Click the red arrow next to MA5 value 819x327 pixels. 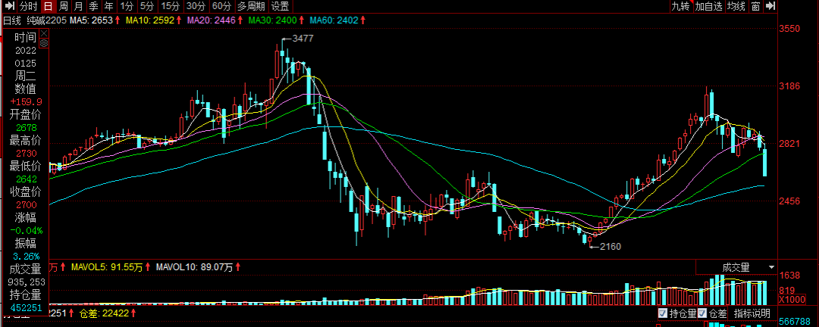click(119, 20)
